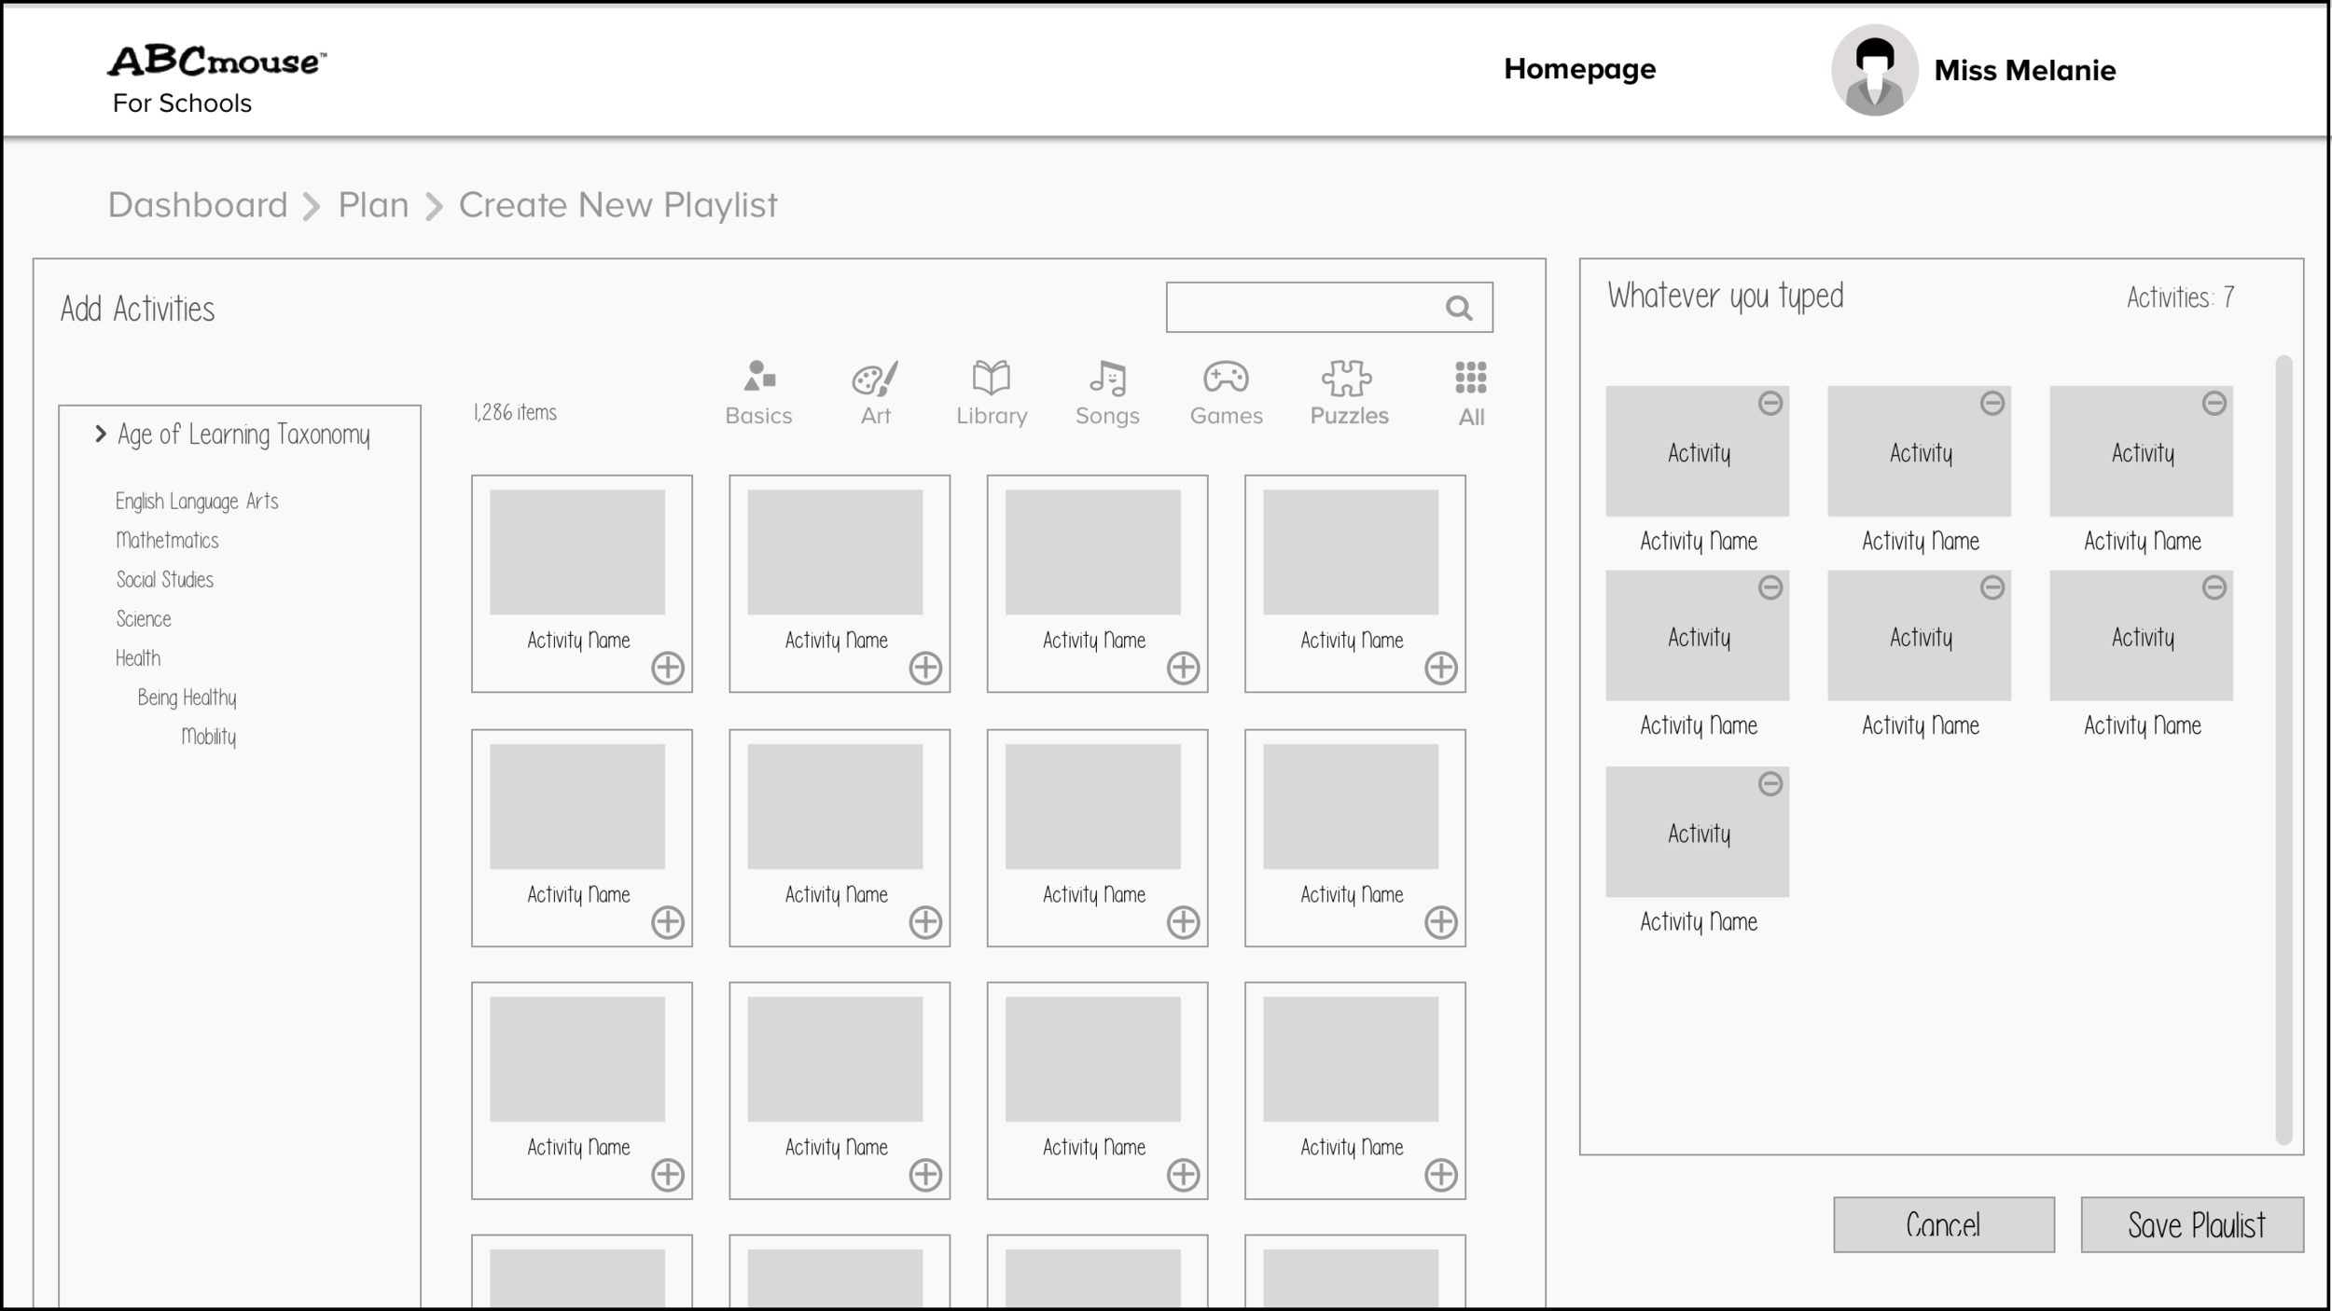
Task: Go to Plan breadcrumb
Action: tap(373, 205)
